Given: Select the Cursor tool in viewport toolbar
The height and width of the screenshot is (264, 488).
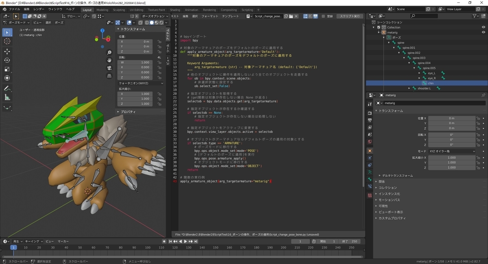Looking at the screenshot, I should (x=7, y=41).
